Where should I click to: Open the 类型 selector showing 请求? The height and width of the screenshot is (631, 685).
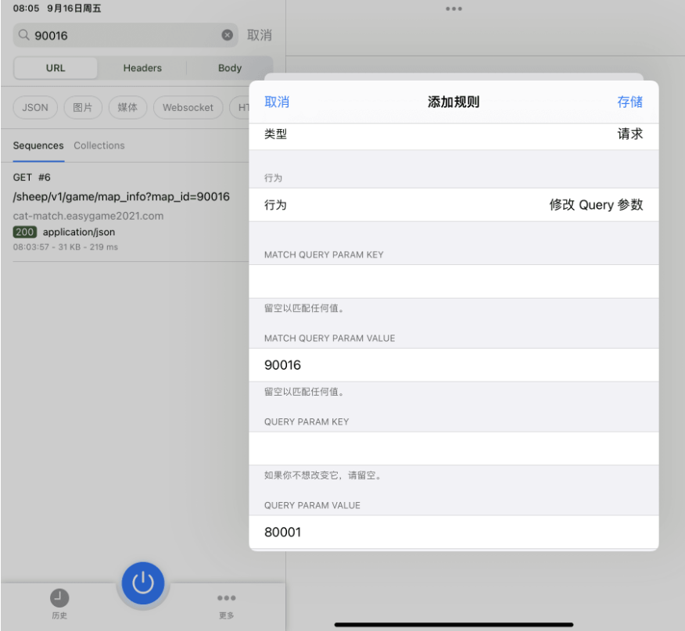(454, 134)
